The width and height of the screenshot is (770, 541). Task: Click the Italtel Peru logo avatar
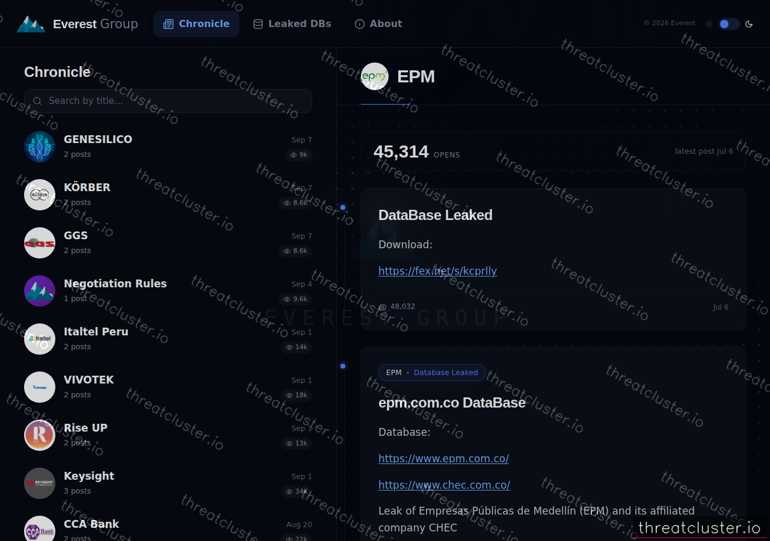40,339
